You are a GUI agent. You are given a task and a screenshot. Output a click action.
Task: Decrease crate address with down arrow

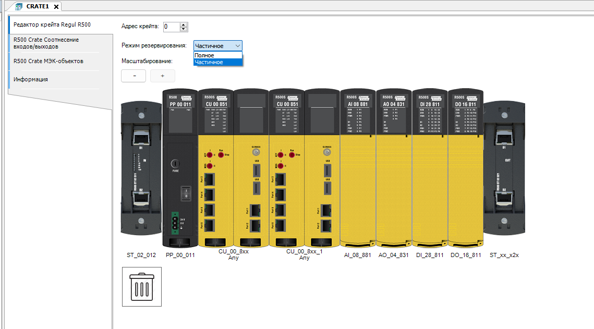pyautogui.click(x=184, y=29)
